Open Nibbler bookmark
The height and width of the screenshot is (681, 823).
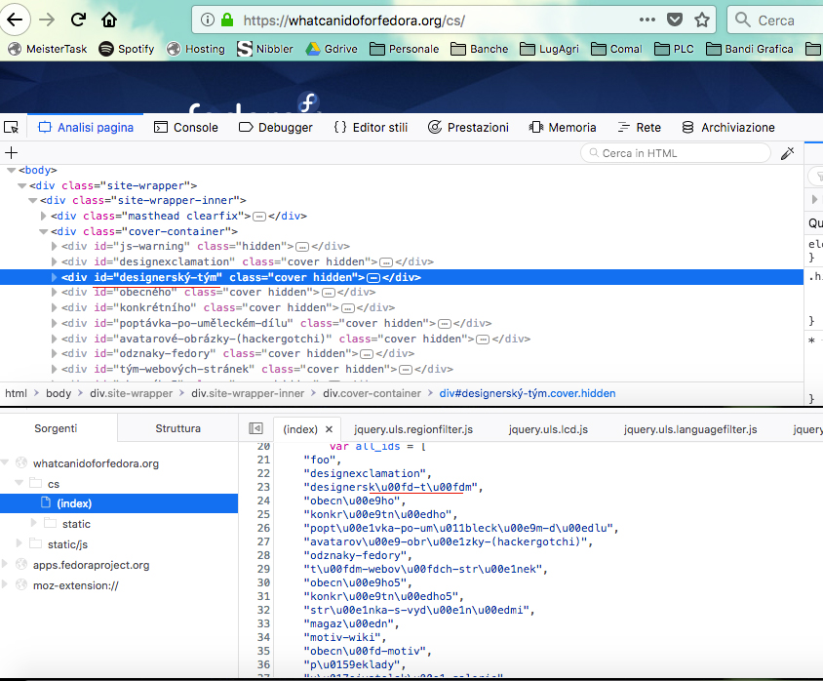click(265, 49)
